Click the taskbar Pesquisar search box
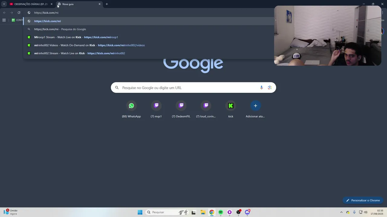Screen dimensions: 387x217 pos(167,212)
